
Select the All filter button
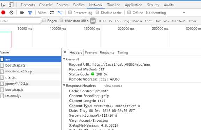pos(93,21)
